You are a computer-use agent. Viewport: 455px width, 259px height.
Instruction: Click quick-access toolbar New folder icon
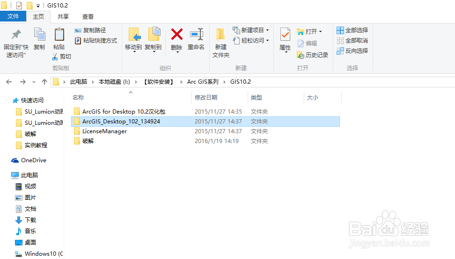[29, 5]
